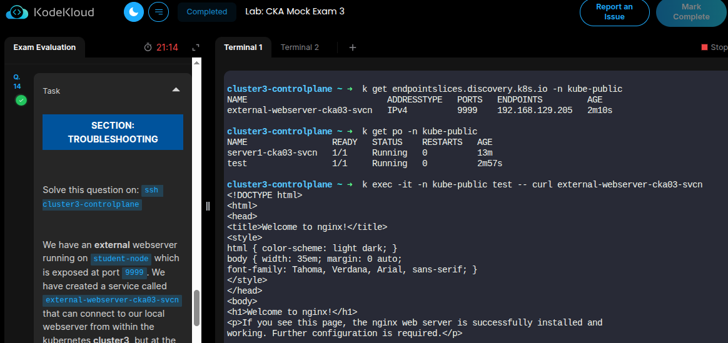Click Report an Issue button

tap(614, 12)
